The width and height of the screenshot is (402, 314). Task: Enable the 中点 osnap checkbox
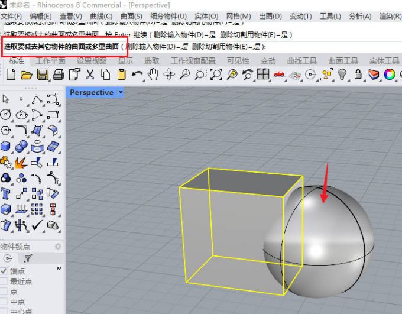pyautogui.click(x=4, y=302)
